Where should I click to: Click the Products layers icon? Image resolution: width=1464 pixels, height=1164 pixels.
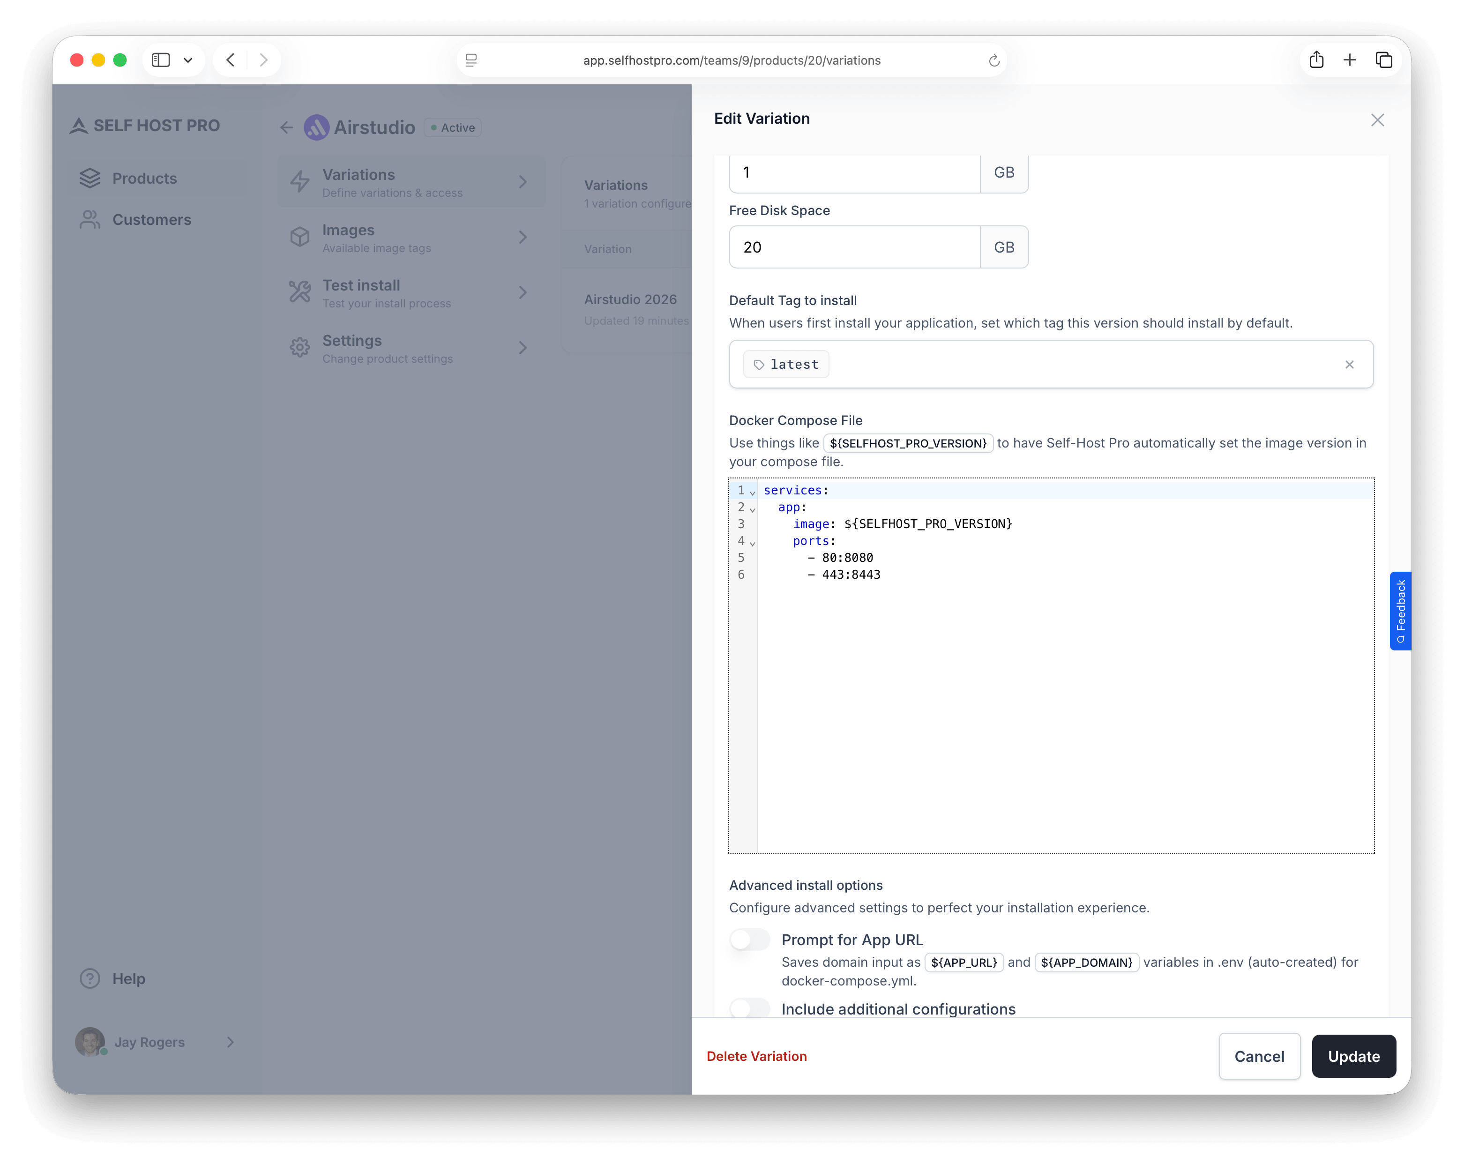(x=90, y=178)
